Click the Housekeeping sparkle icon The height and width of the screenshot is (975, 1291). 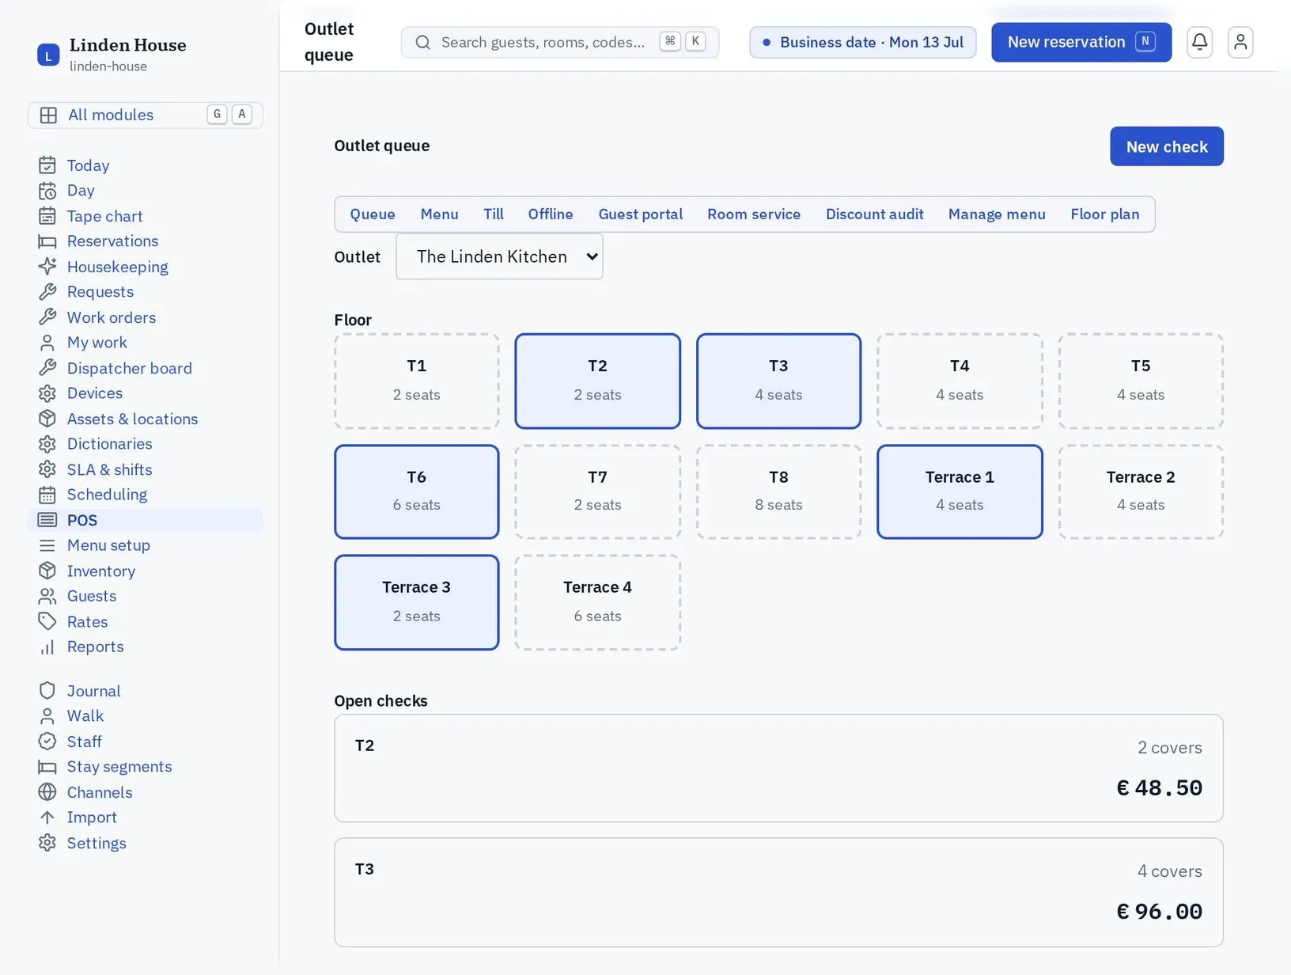47,267
